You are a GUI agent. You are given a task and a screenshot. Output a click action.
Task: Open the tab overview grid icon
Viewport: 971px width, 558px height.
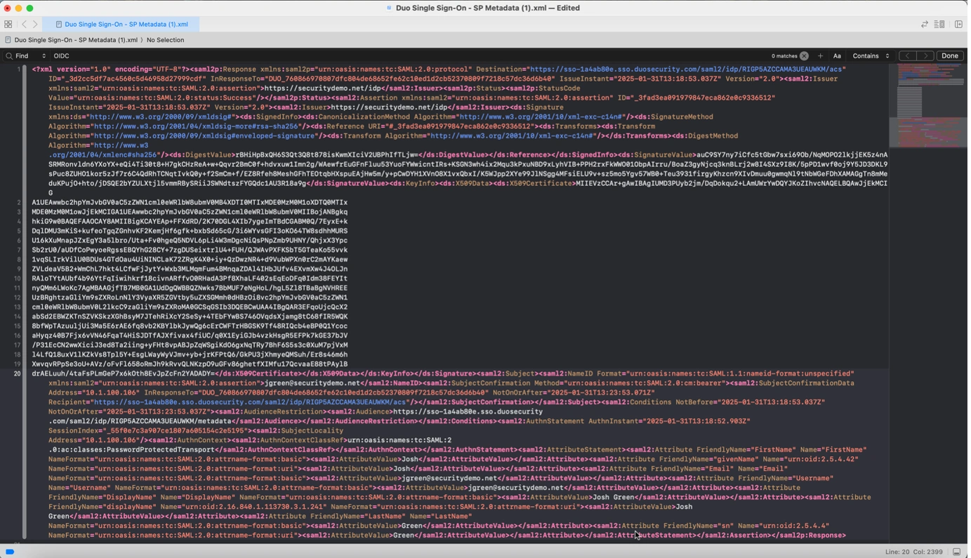point(8,24)
